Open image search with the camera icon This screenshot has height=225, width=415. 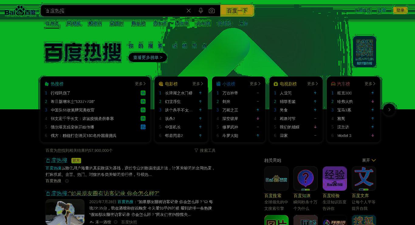tap(212, 11)
